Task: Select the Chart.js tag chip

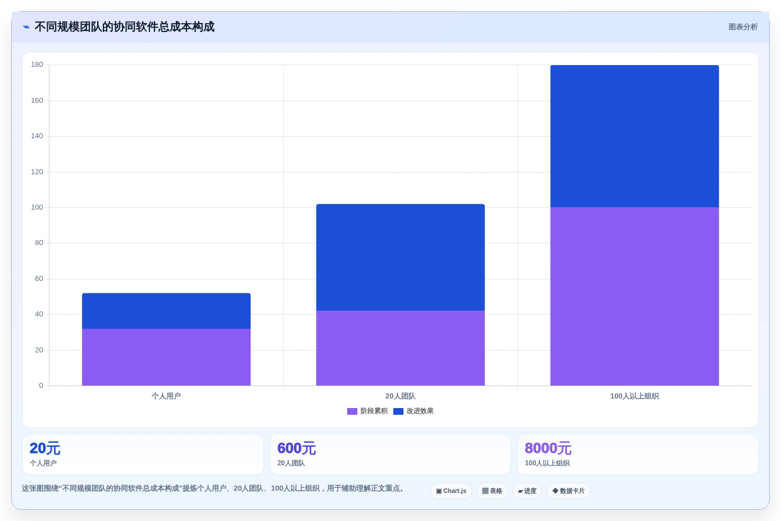Action: 451,491
